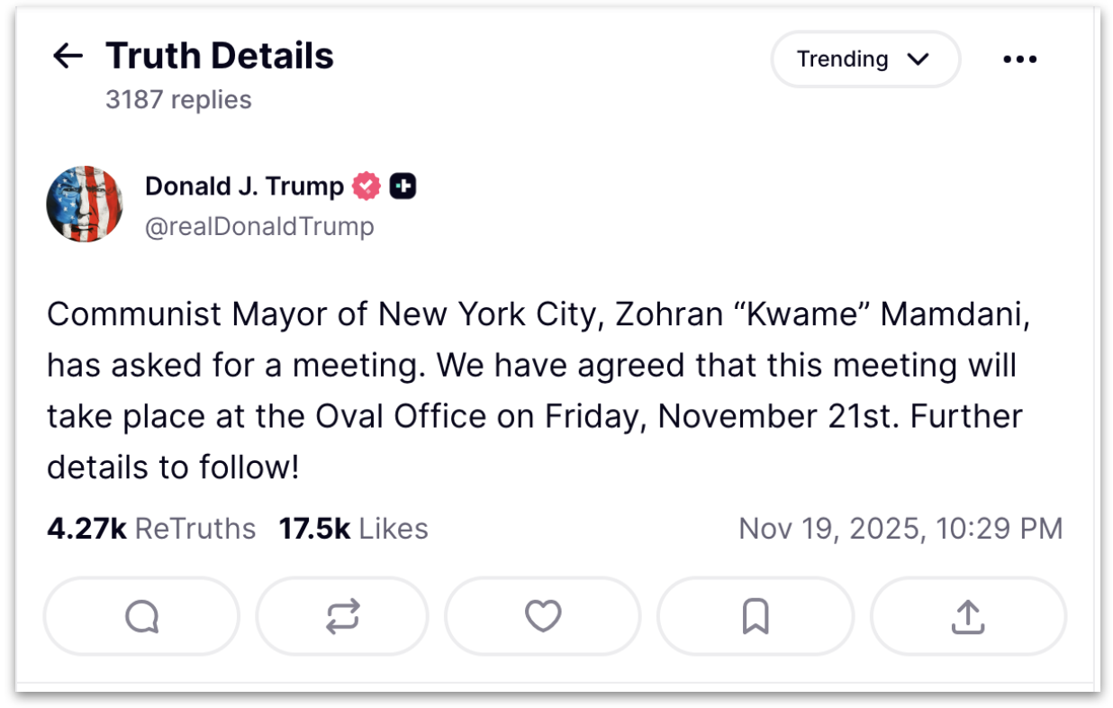Share the post with the upload button
The height and width of the screenshot is (708, 1113).
coord(967,617)
